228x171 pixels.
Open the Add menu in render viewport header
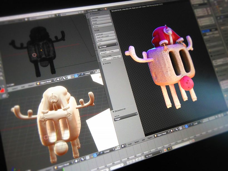coord(143,140)
